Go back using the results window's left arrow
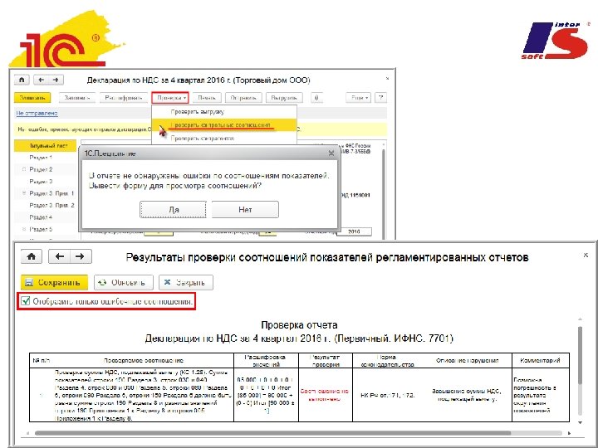 click(x=60, y=256)
